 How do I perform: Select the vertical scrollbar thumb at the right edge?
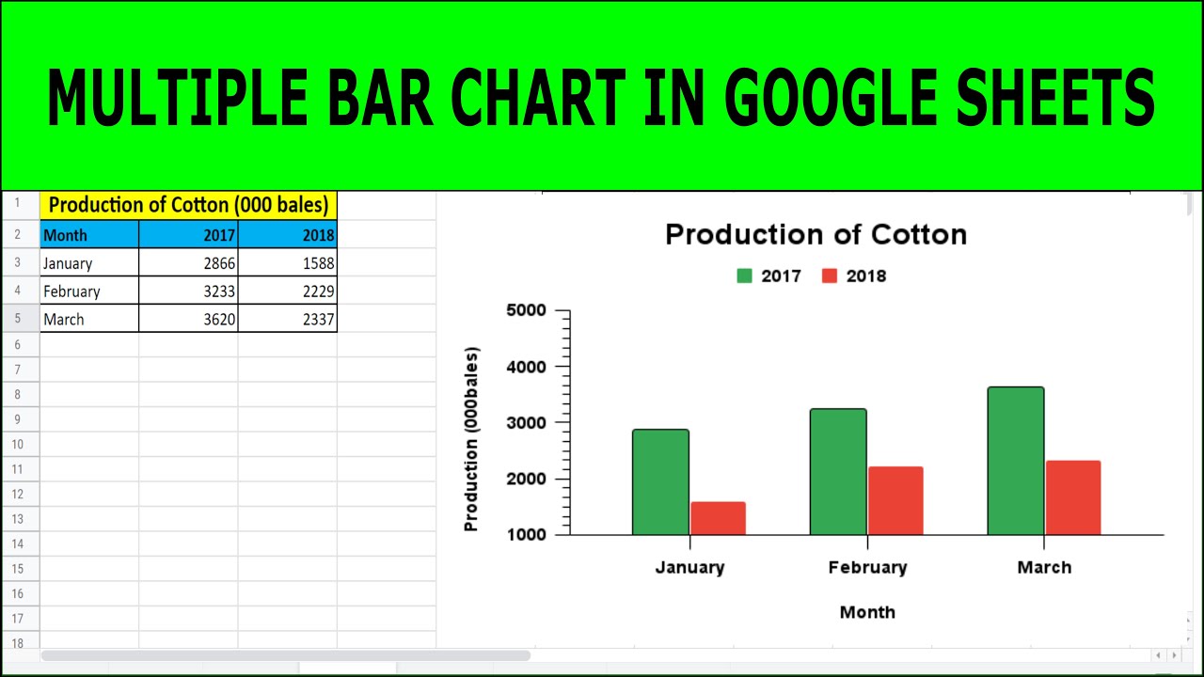coord(1189,204)
